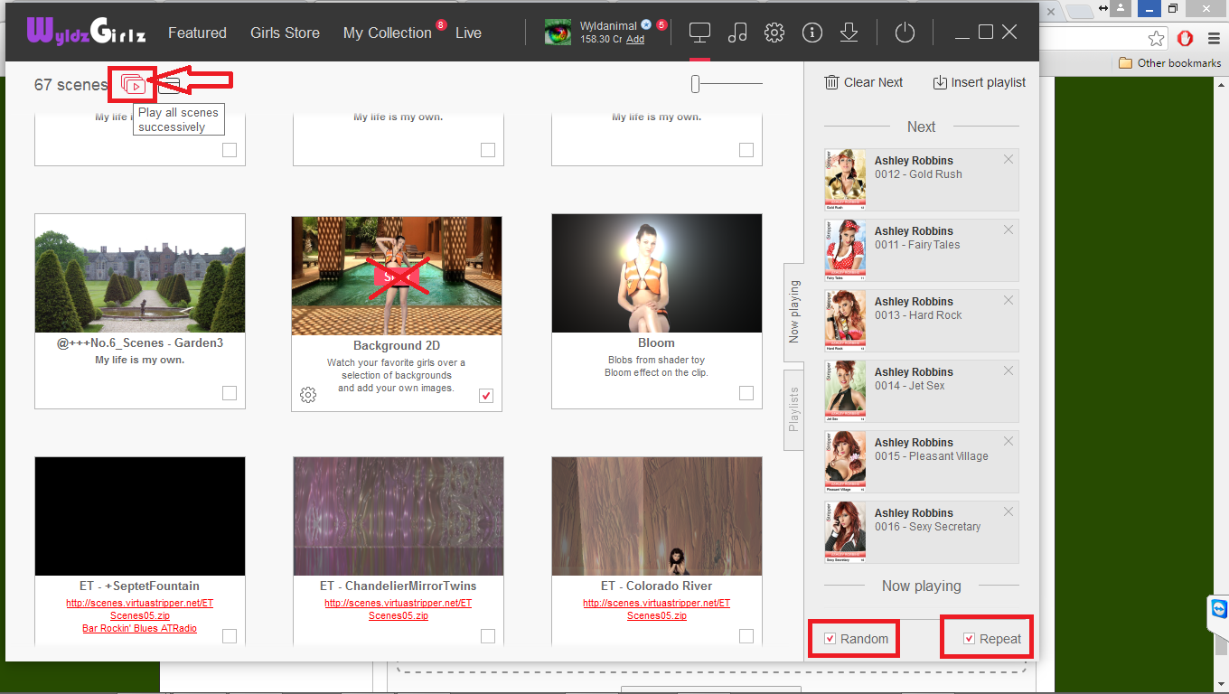Select the vertical Playlists tab
This screenshot has width=1229, height=694.
coord(793,409)
